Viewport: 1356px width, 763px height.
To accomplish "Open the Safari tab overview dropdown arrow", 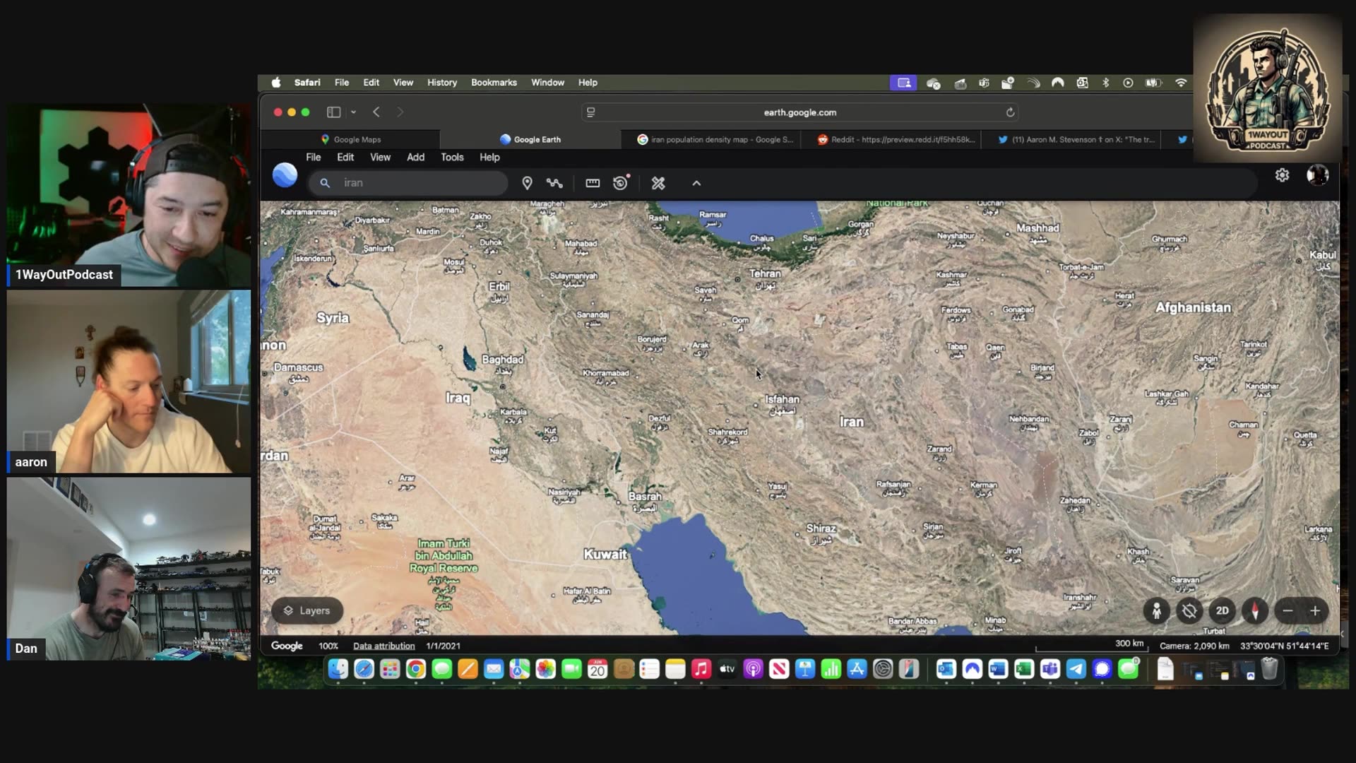I will 353,112.
